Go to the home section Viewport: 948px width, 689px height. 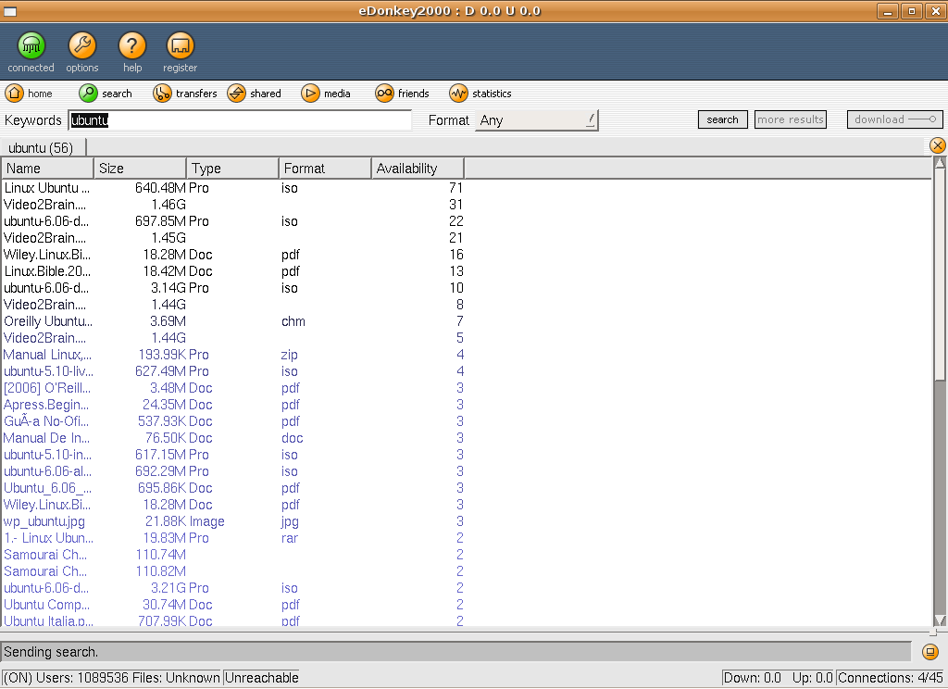[29, 94]
